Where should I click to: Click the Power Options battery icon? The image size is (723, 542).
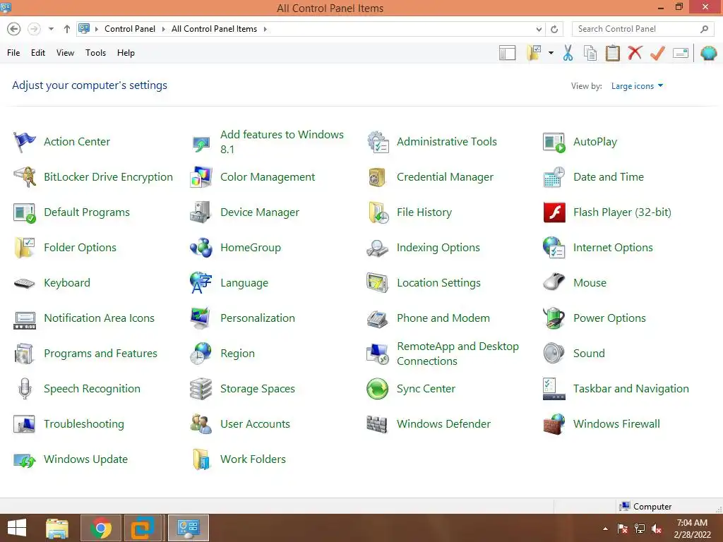pos(554,318)
